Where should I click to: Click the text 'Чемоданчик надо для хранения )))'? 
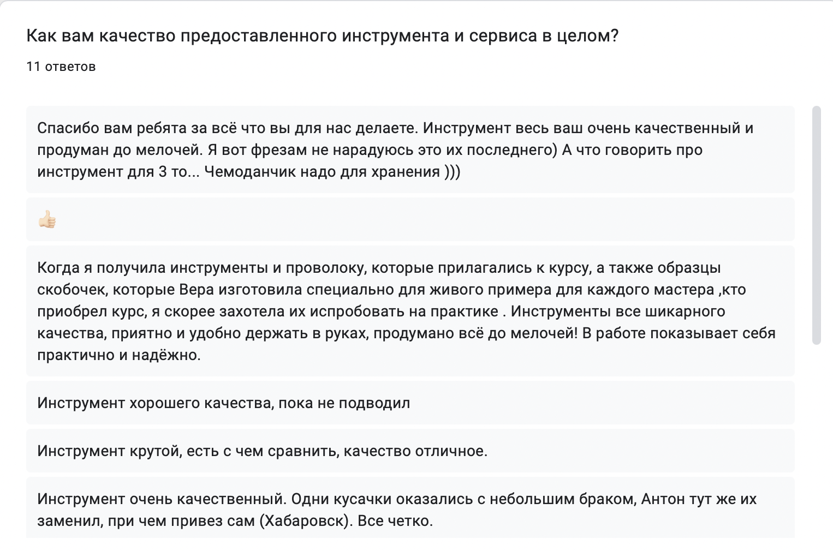tap(332, 171)
